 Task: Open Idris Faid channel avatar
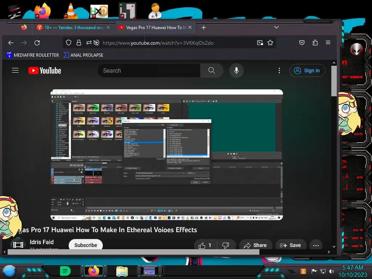18,244
